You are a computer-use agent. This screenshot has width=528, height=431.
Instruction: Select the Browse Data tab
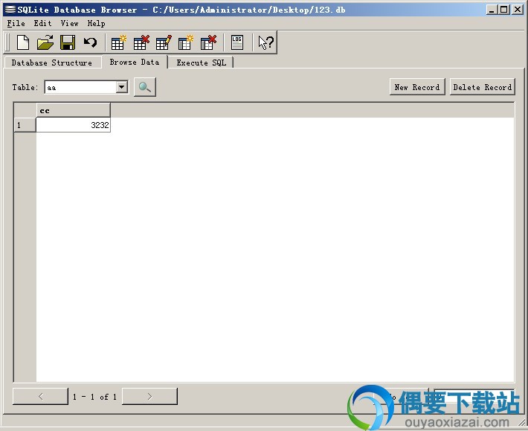pos(135,62)
